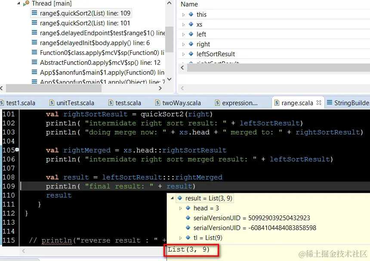The width and height of the screenshot is (370, 261).
Task: Select the 'xs' variable row
Action: pos(274,24)
